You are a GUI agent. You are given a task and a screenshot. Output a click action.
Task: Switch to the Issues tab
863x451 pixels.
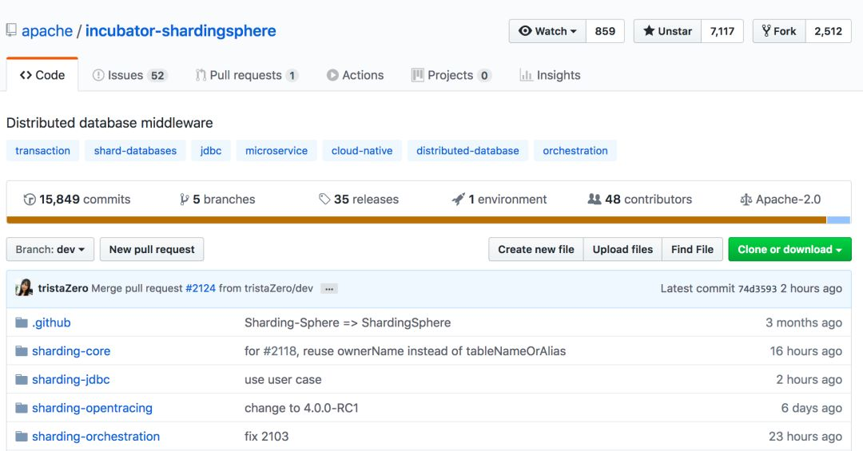129,75
